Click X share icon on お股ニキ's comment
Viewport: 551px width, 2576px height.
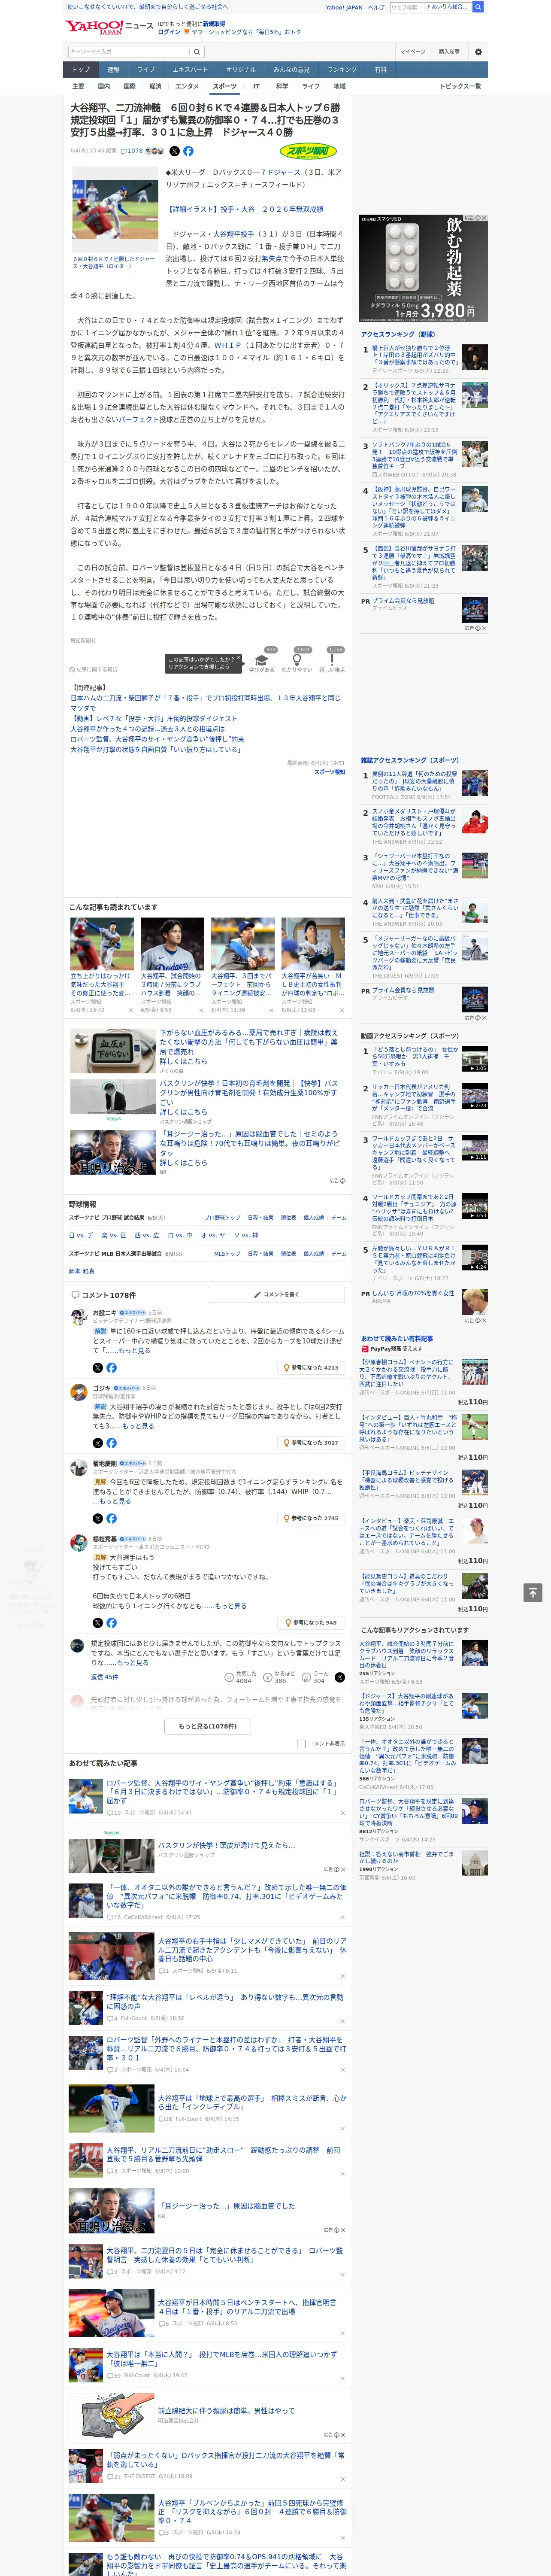tap(97, 1367)
